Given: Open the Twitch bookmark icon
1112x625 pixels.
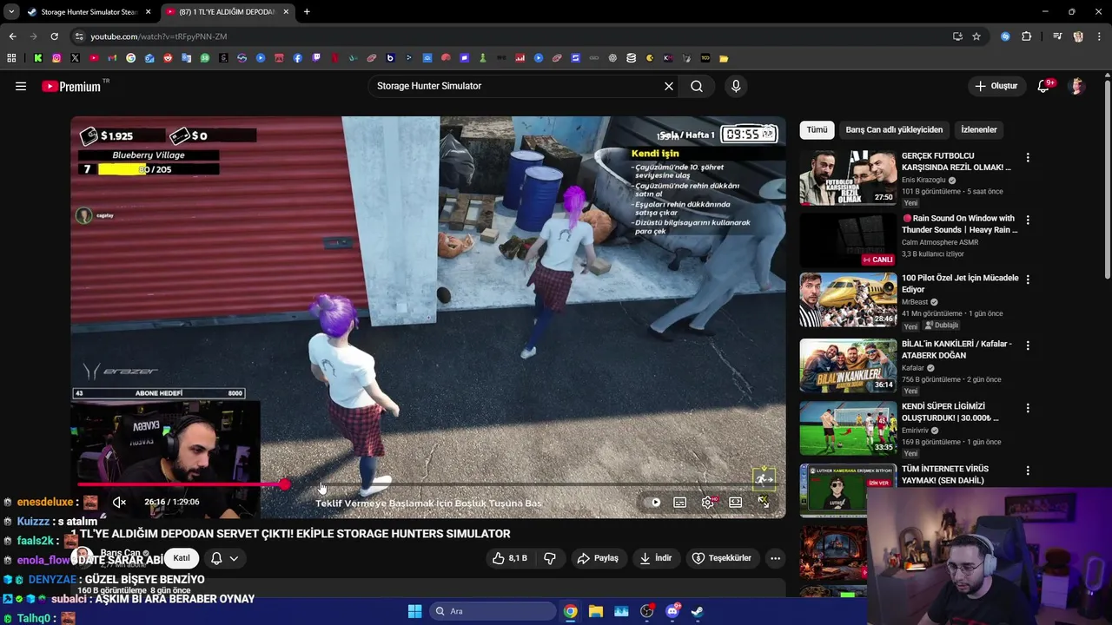Looking at the screenshot, I should pos(316,58).
